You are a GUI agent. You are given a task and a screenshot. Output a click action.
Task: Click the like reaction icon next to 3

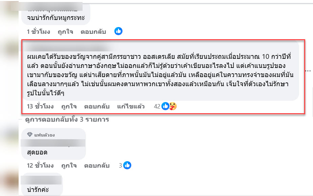tap(127, 166)
